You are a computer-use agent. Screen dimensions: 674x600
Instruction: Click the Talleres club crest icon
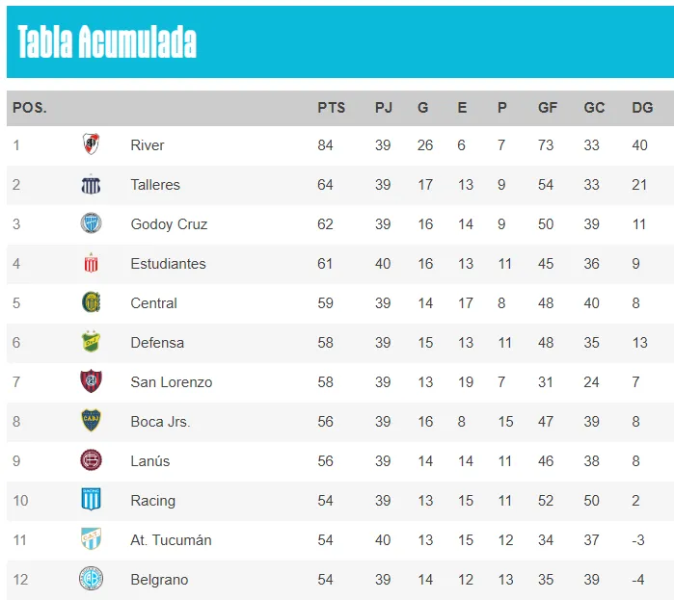coord(91,184)
